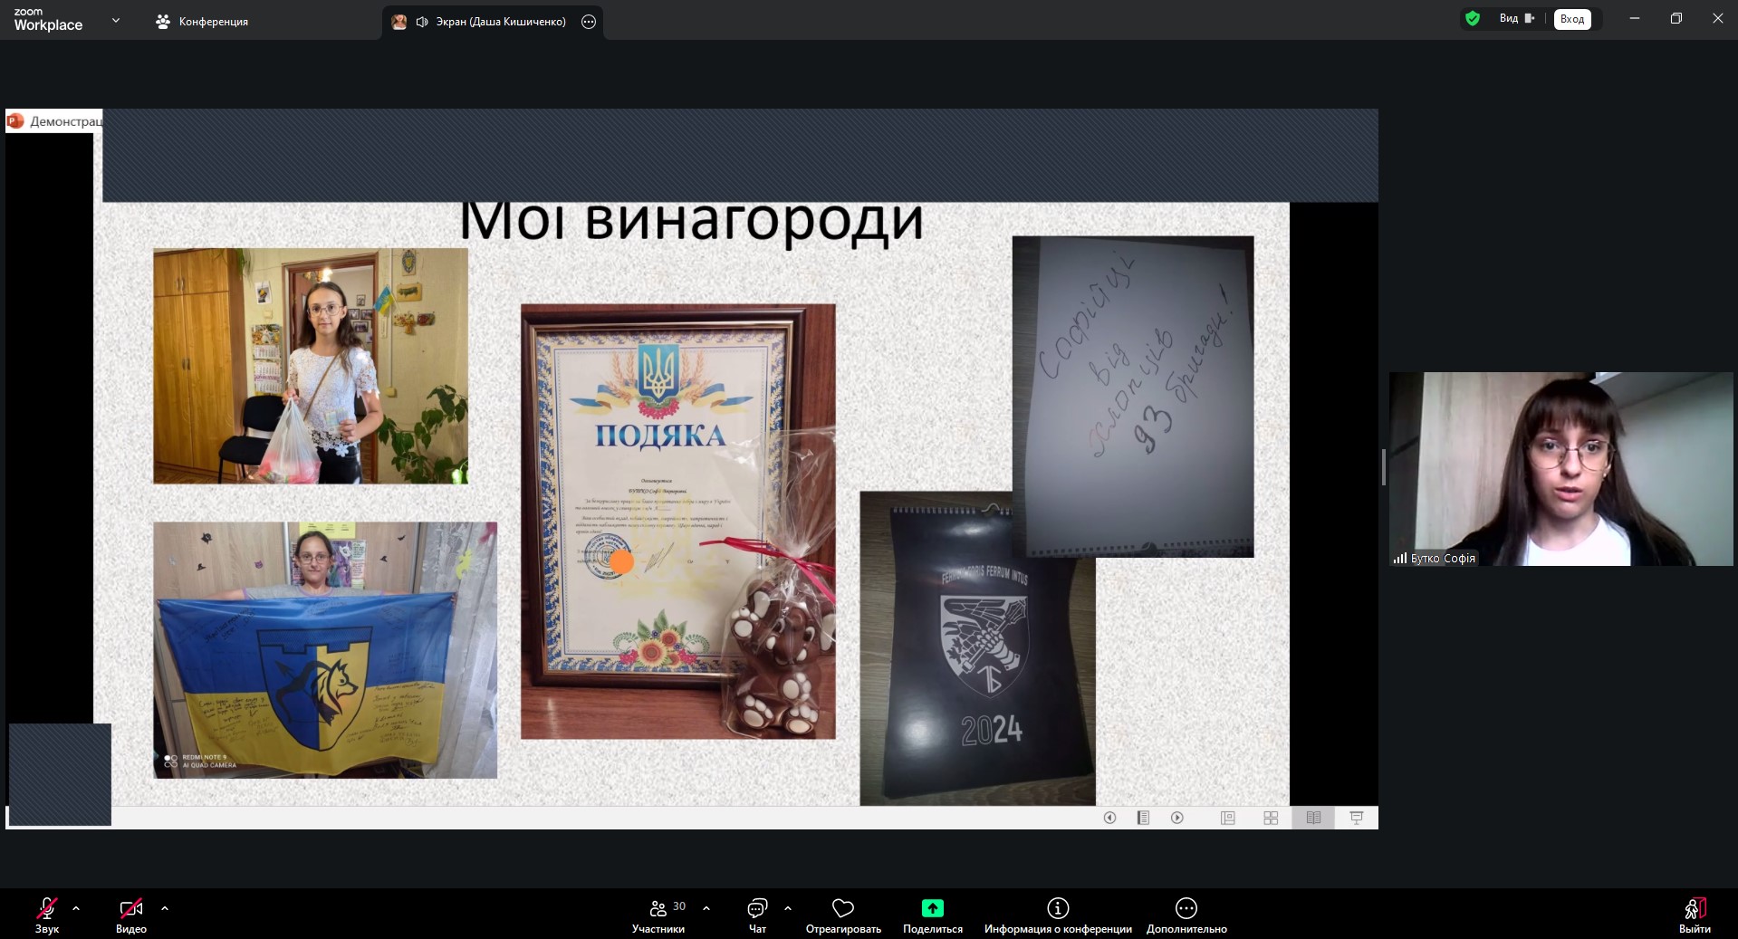Image resolution: width=1738 pixels, height=939 pixels.
Task: Click the green encryption shield icon
Action: pos(1473,19)
